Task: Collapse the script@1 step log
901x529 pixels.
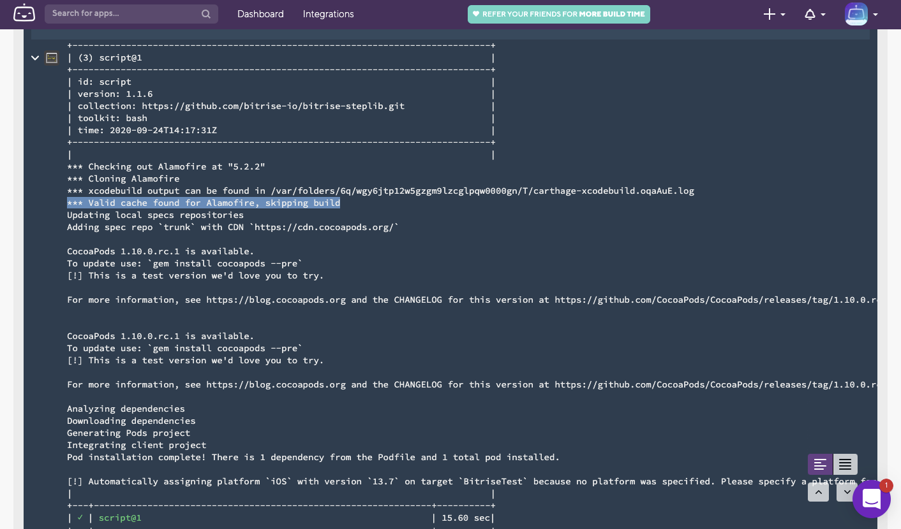Action: [x=35, y=58]
